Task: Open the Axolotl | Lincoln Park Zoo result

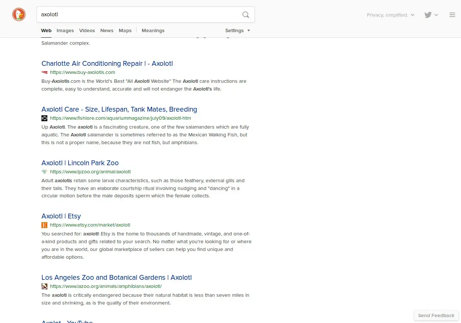Action: coord(80,163)
